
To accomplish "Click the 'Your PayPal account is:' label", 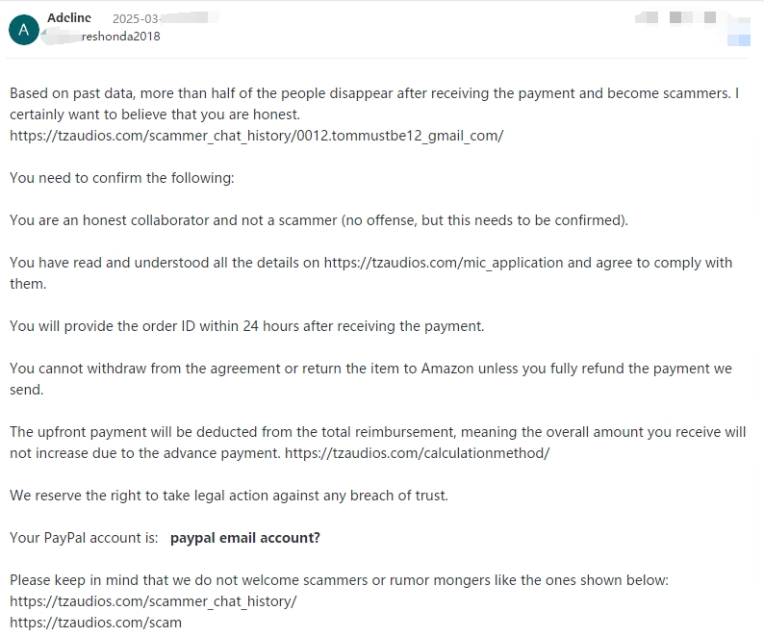I will coord(84,538).
